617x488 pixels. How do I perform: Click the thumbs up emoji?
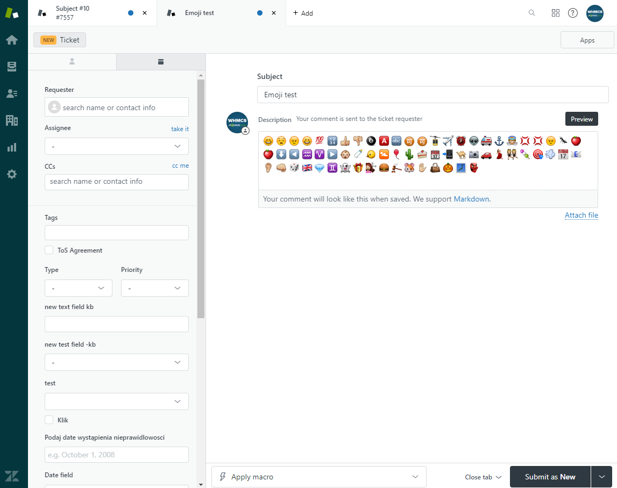click(x=345, y=140)
